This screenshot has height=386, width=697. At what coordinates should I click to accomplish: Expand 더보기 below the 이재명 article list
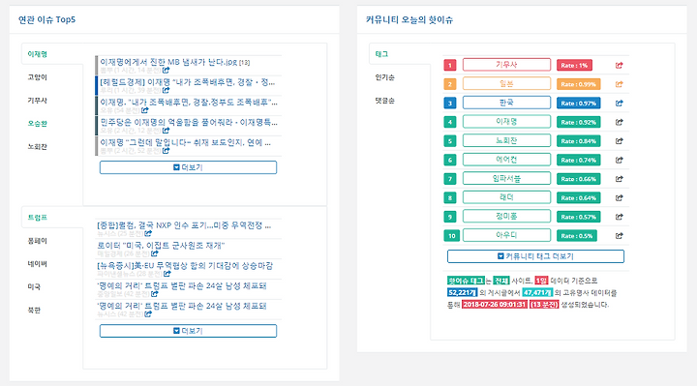(x=188, y=167)
